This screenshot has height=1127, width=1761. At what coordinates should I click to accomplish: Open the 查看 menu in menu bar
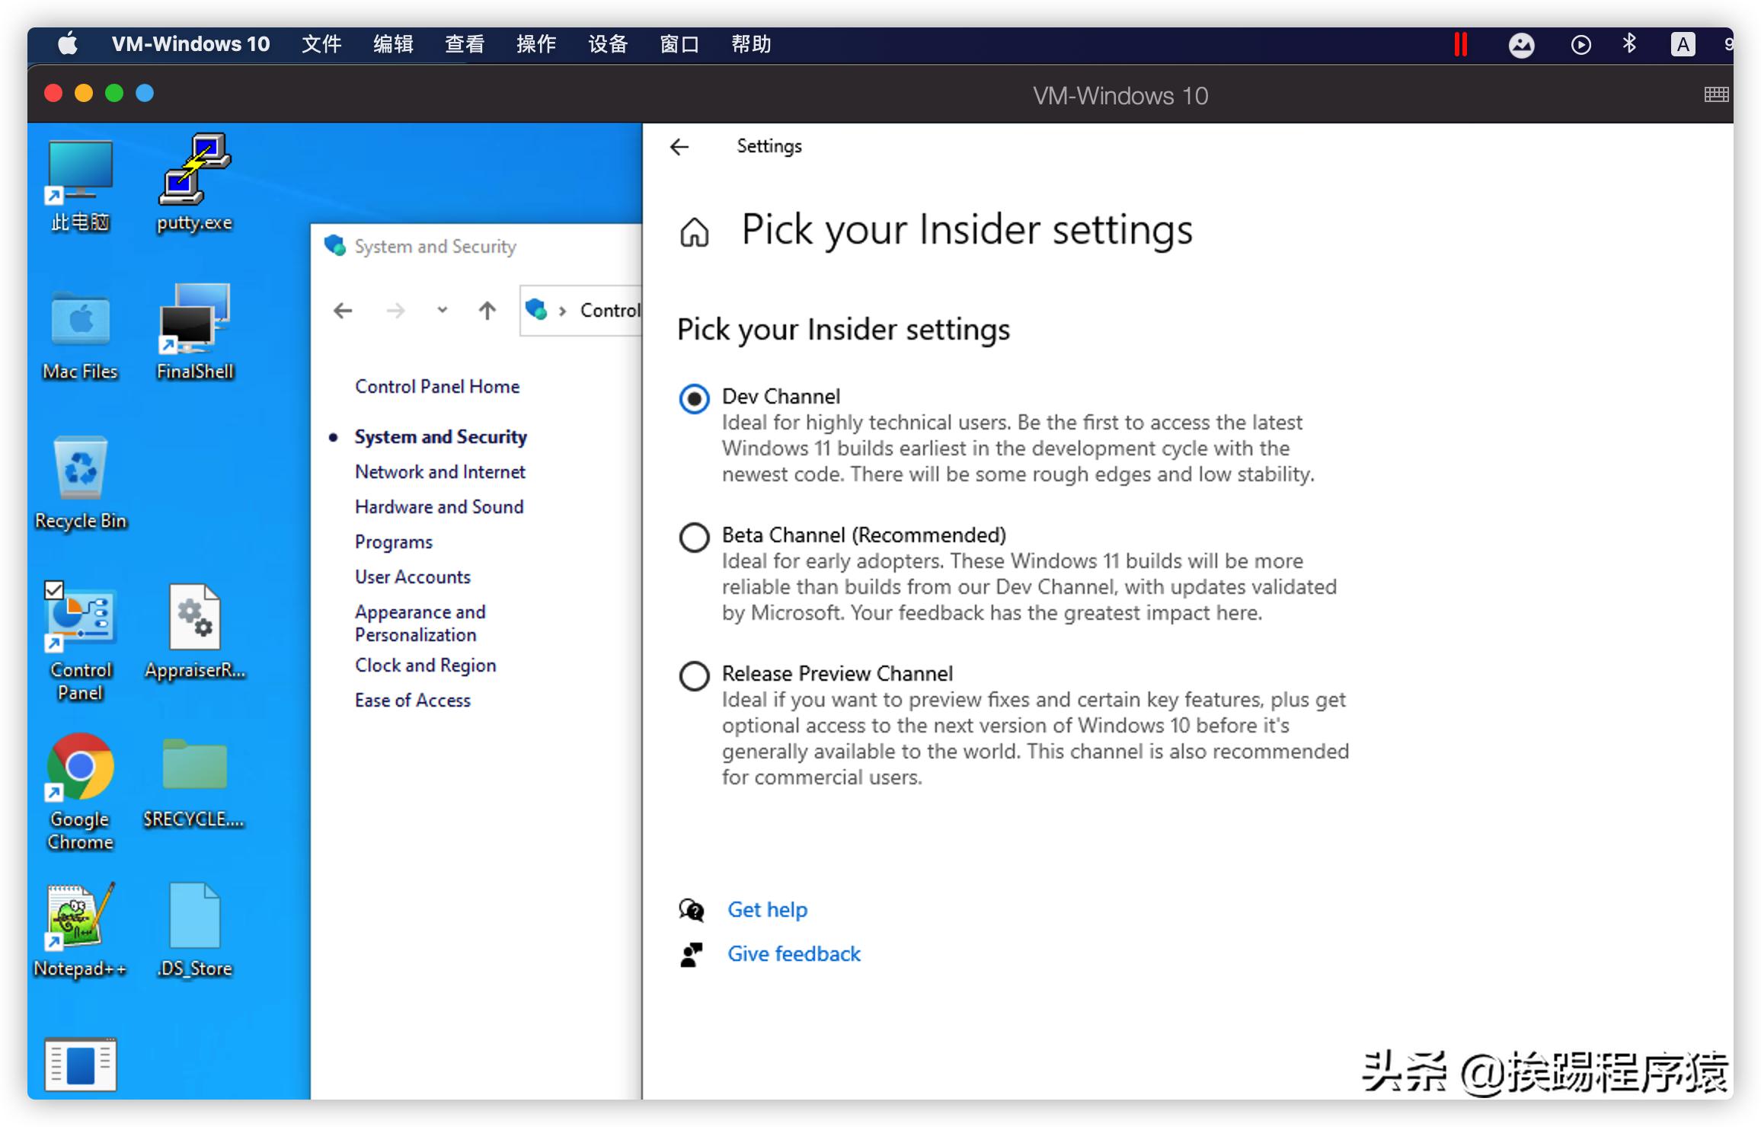(464, 44)
